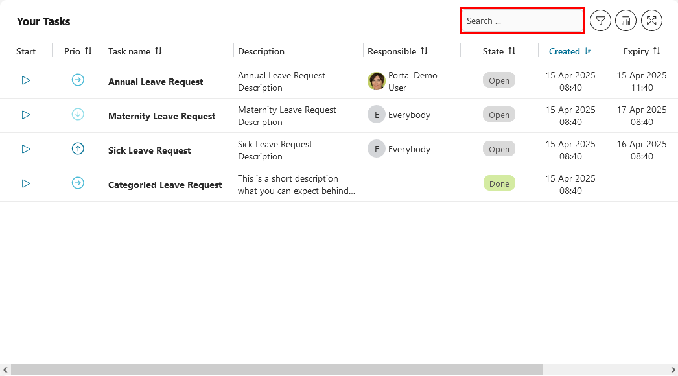Click the Open state badge of Annual Leave
Image resolution: width=678 pixels, height=376 pixels.
(499, 80)
